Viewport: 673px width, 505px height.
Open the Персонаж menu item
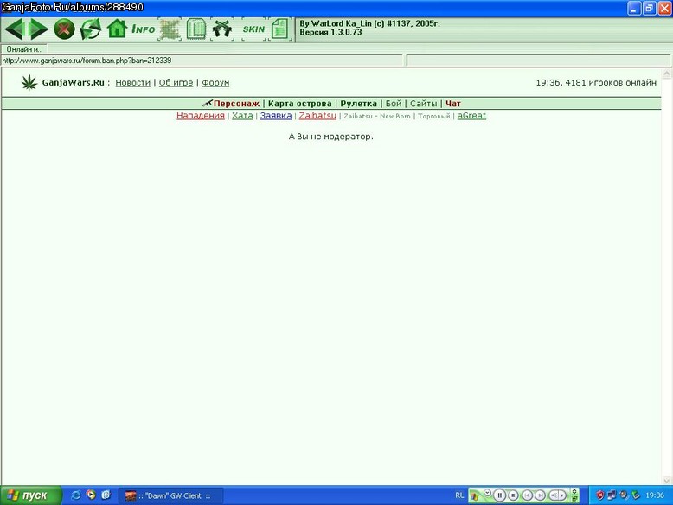236,104
